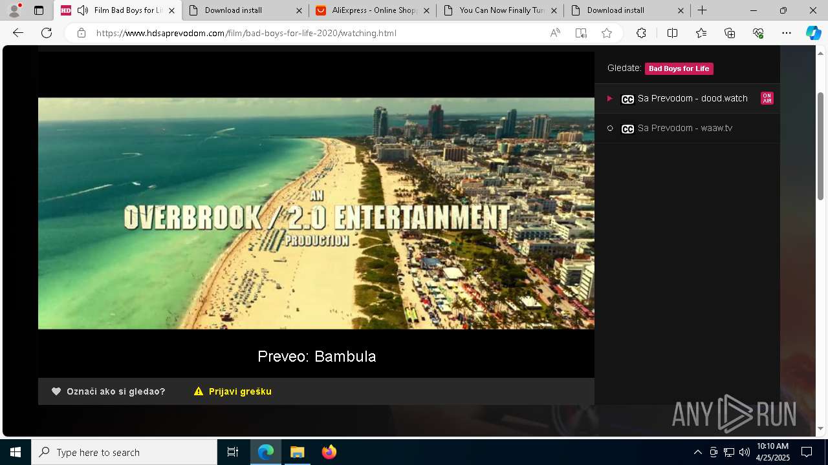Screen dimensions: 828x465
Task: Open Task View on taskbar
Action: (x=233, y=452)
